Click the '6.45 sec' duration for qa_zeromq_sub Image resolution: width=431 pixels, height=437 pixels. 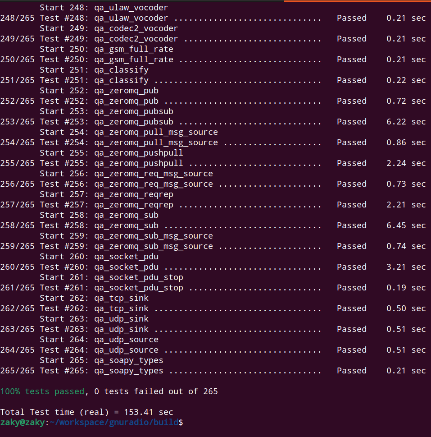406,225
